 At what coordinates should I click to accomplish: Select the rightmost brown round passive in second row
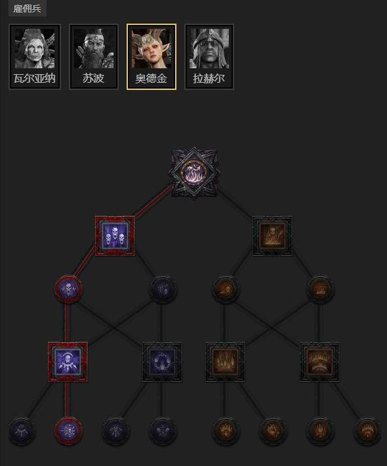click(x=320, y=289)
